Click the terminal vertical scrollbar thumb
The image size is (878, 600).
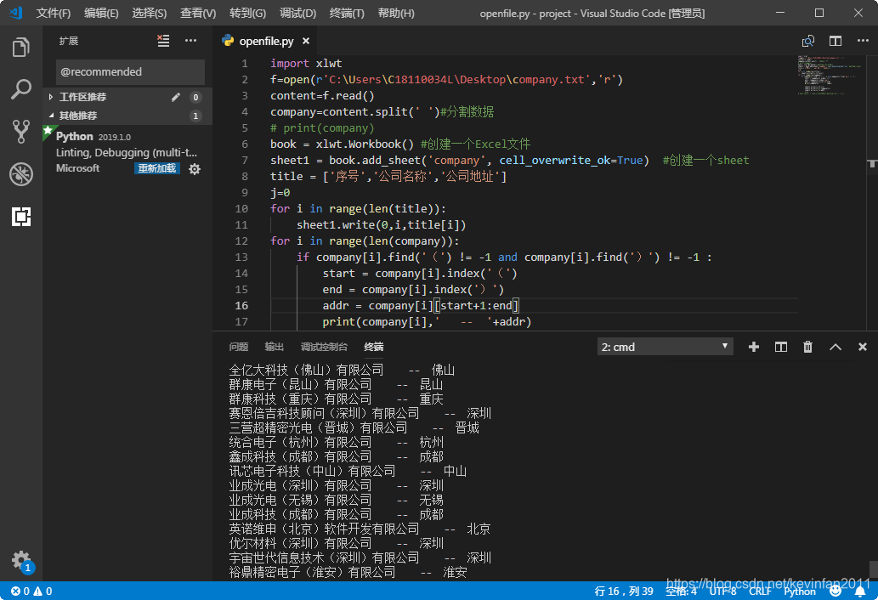873,569
